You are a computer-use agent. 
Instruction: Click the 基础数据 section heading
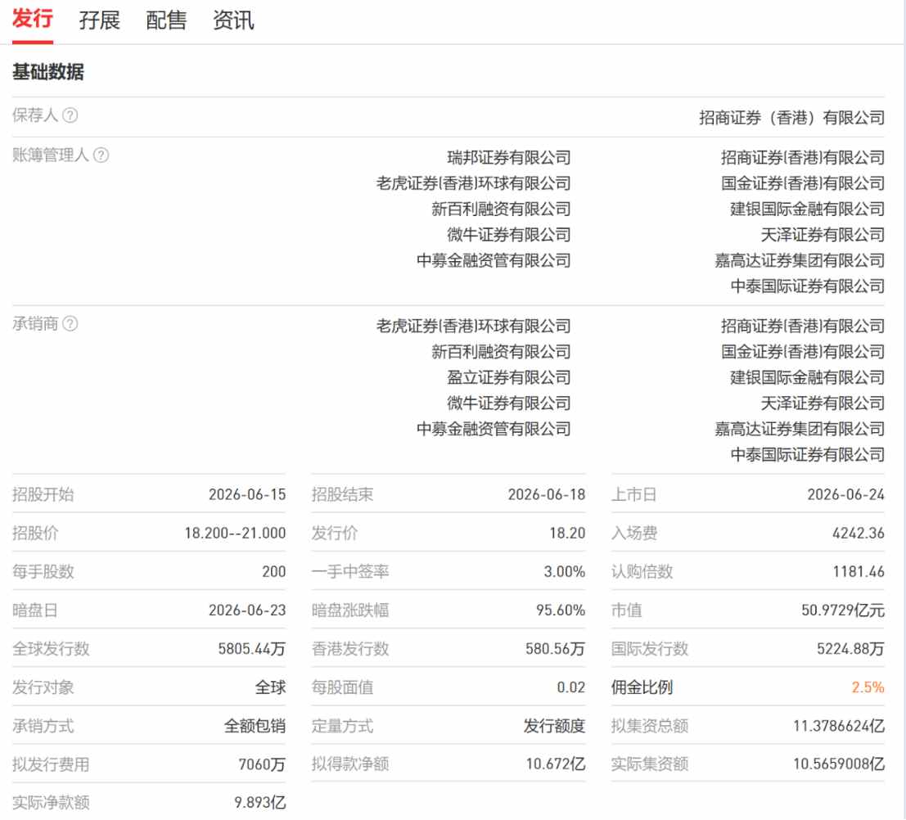coord(48,72)
